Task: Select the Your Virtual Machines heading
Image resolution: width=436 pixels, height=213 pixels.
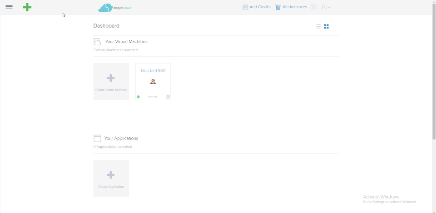Action: [126, 42]
